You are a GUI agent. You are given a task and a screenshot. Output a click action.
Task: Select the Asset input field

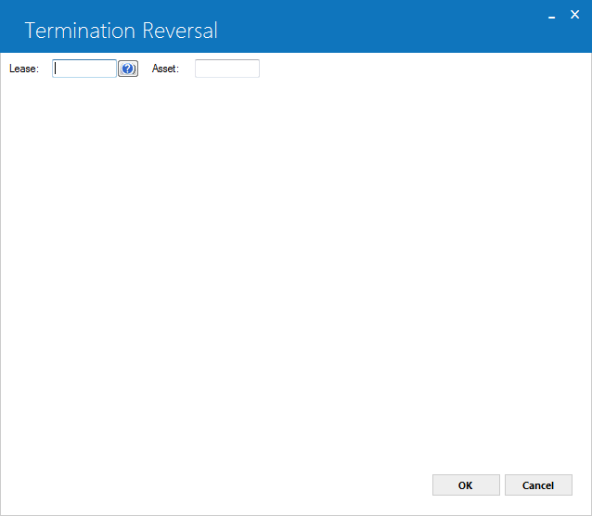pyautogui.click(x=227, y=69)
